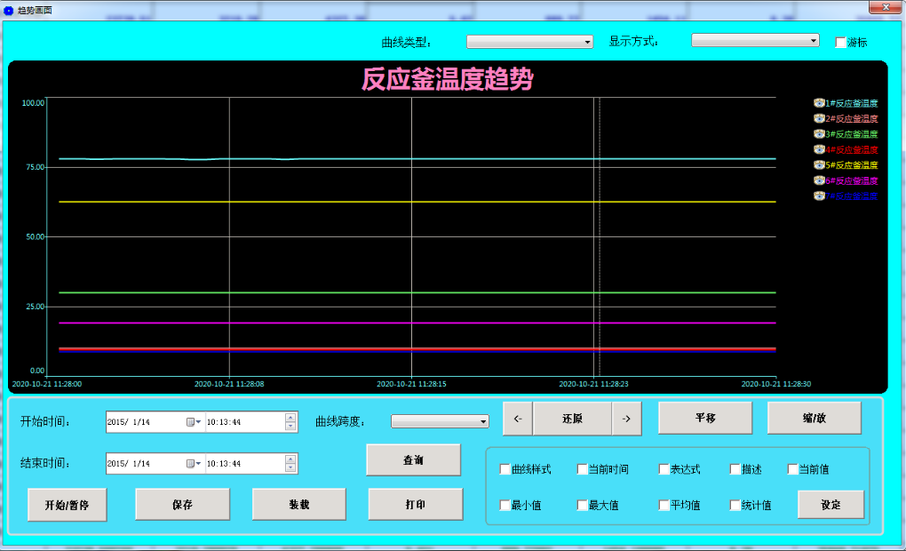Enable the 平均值 checkbox
Viewport: 906px width, 551px height.
pos(664,506)
